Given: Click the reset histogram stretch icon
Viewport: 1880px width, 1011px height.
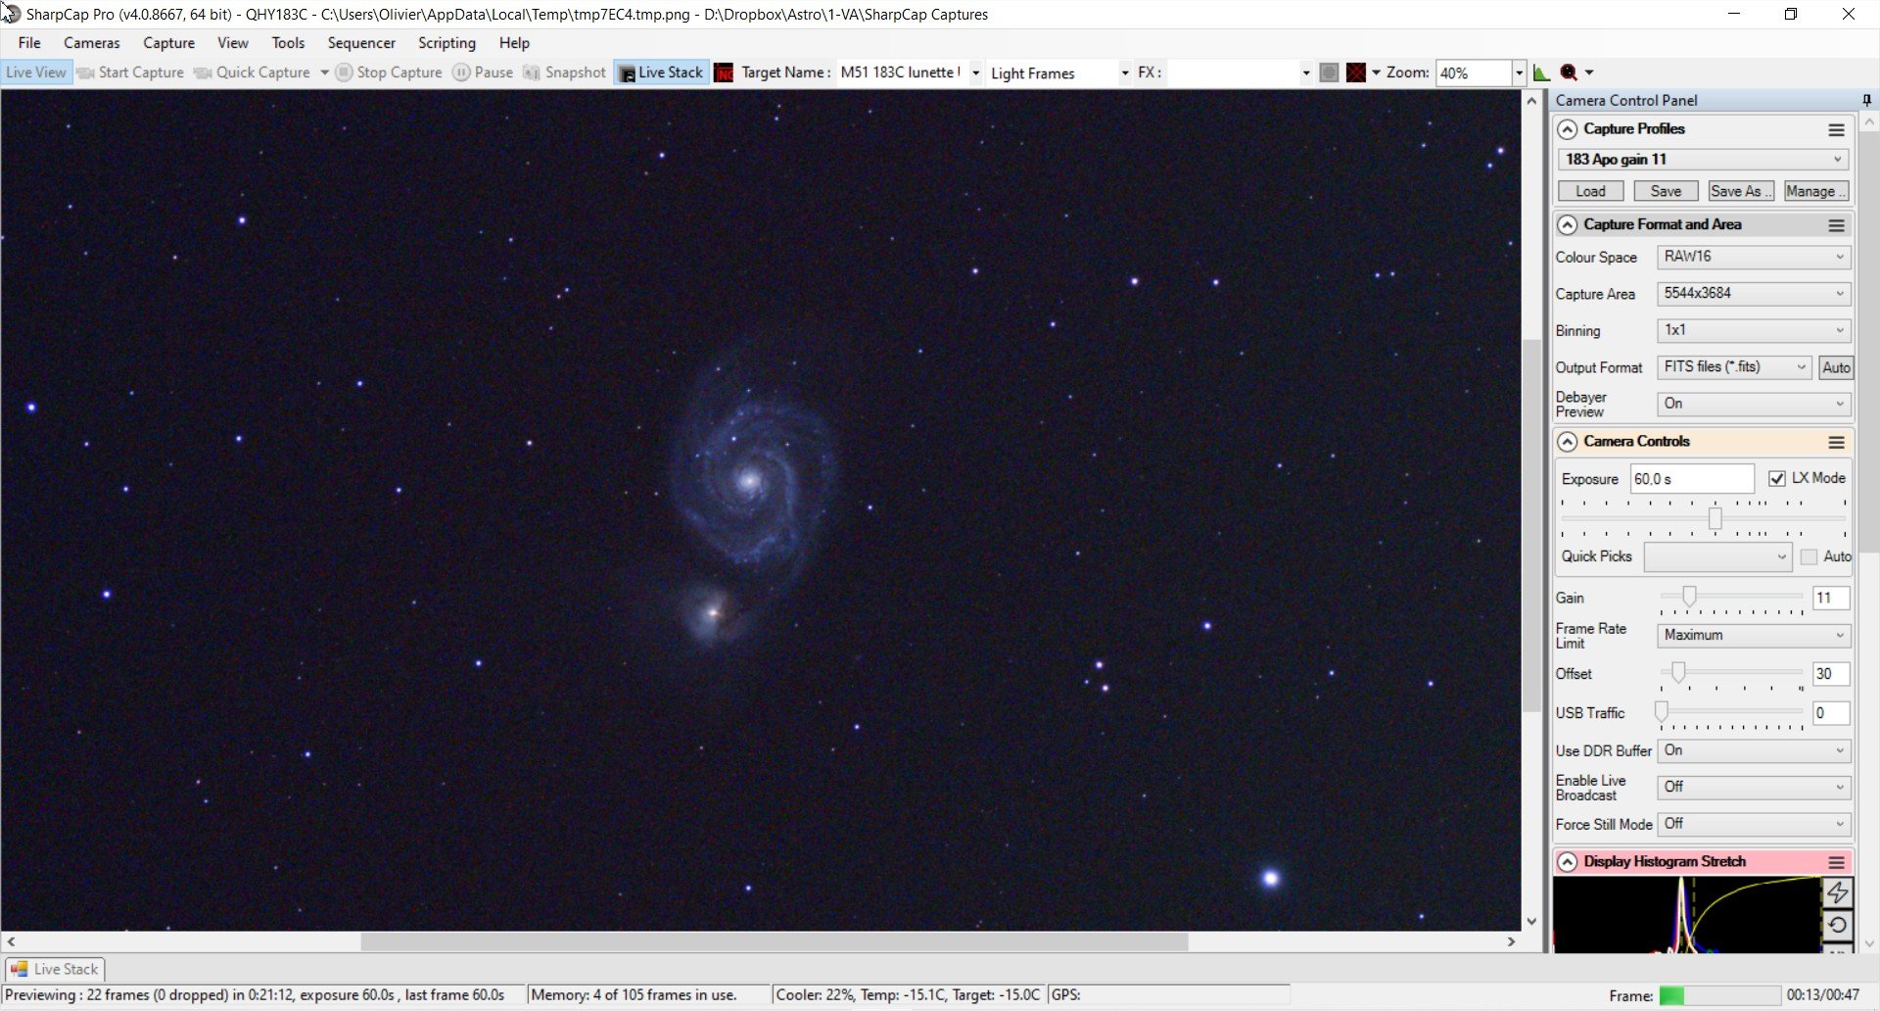Looking at the screenshot, I should [x=1837, y=925].
